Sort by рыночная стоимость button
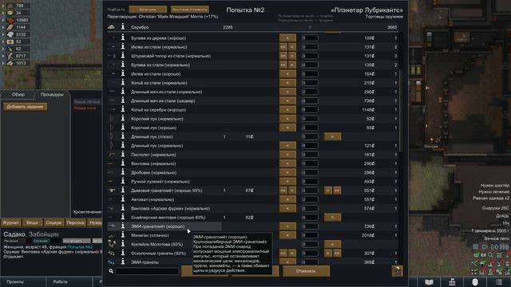The height and width of the screenshot is (287, 511). click(190, 10)
